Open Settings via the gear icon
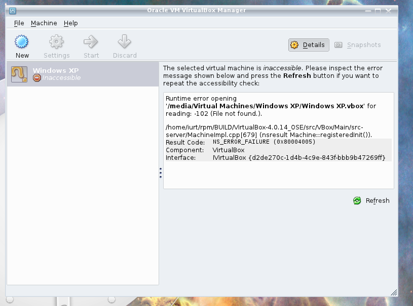Image resolution: width=413 pixels, height=306 pixels. coord(56,41)
